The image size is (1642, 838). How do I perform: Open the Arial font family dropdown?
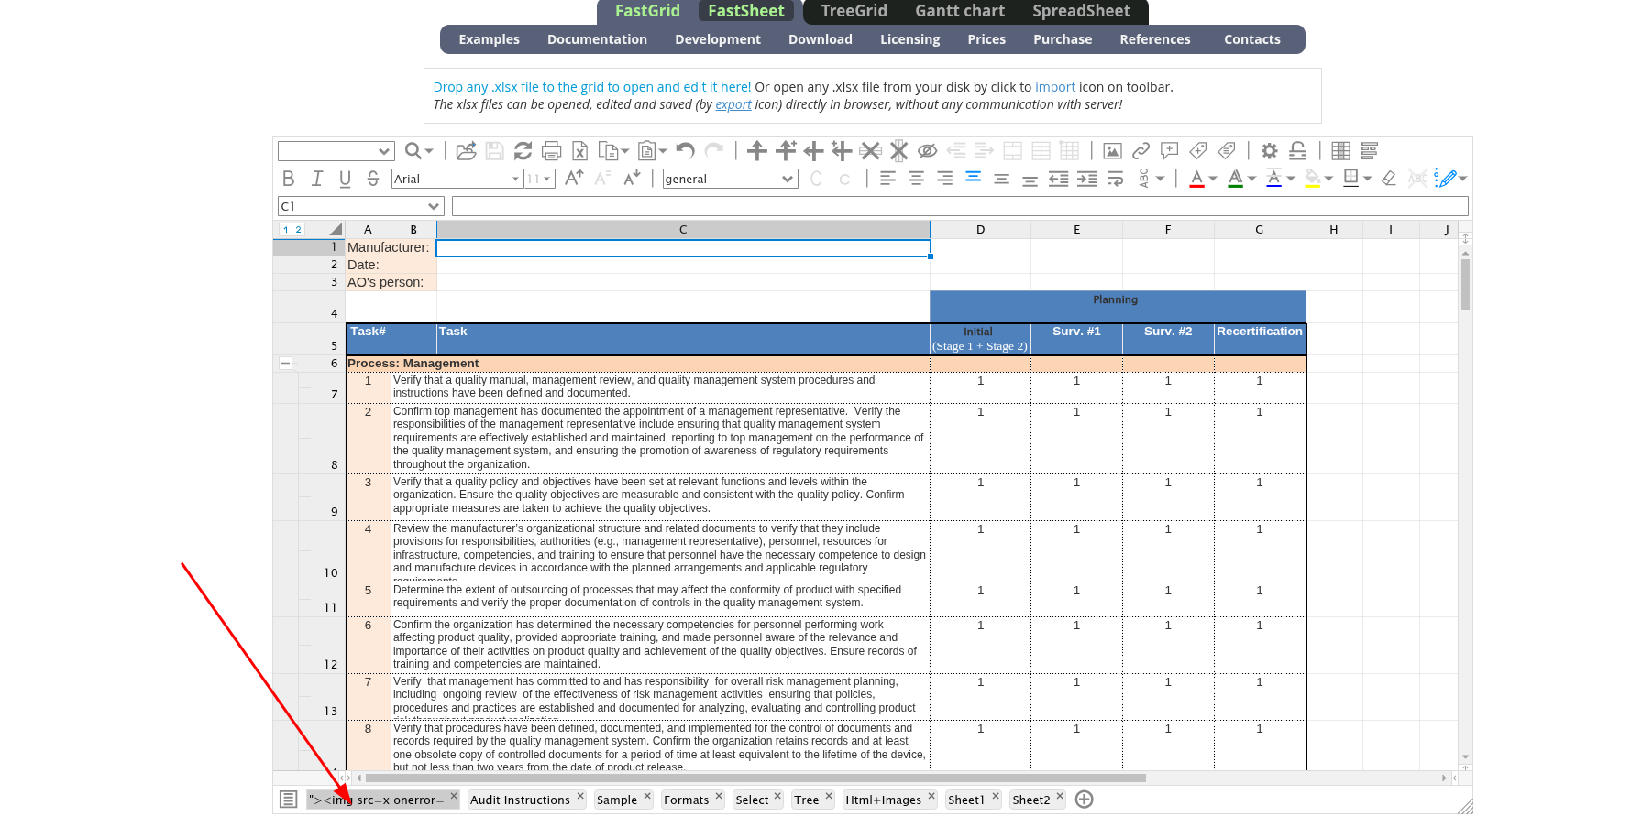pyautogui.click(x=457, y=180)
